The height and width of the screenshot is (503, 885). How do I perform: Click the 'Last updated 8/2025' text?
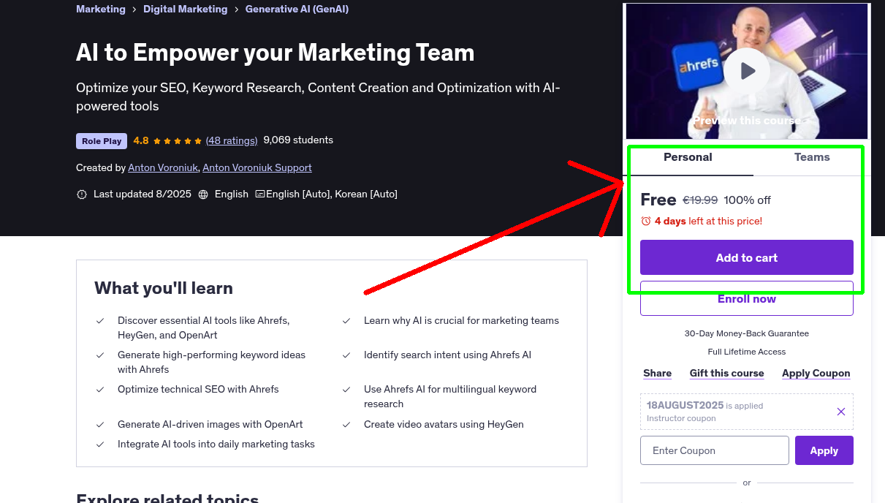(x=143, y=194)
